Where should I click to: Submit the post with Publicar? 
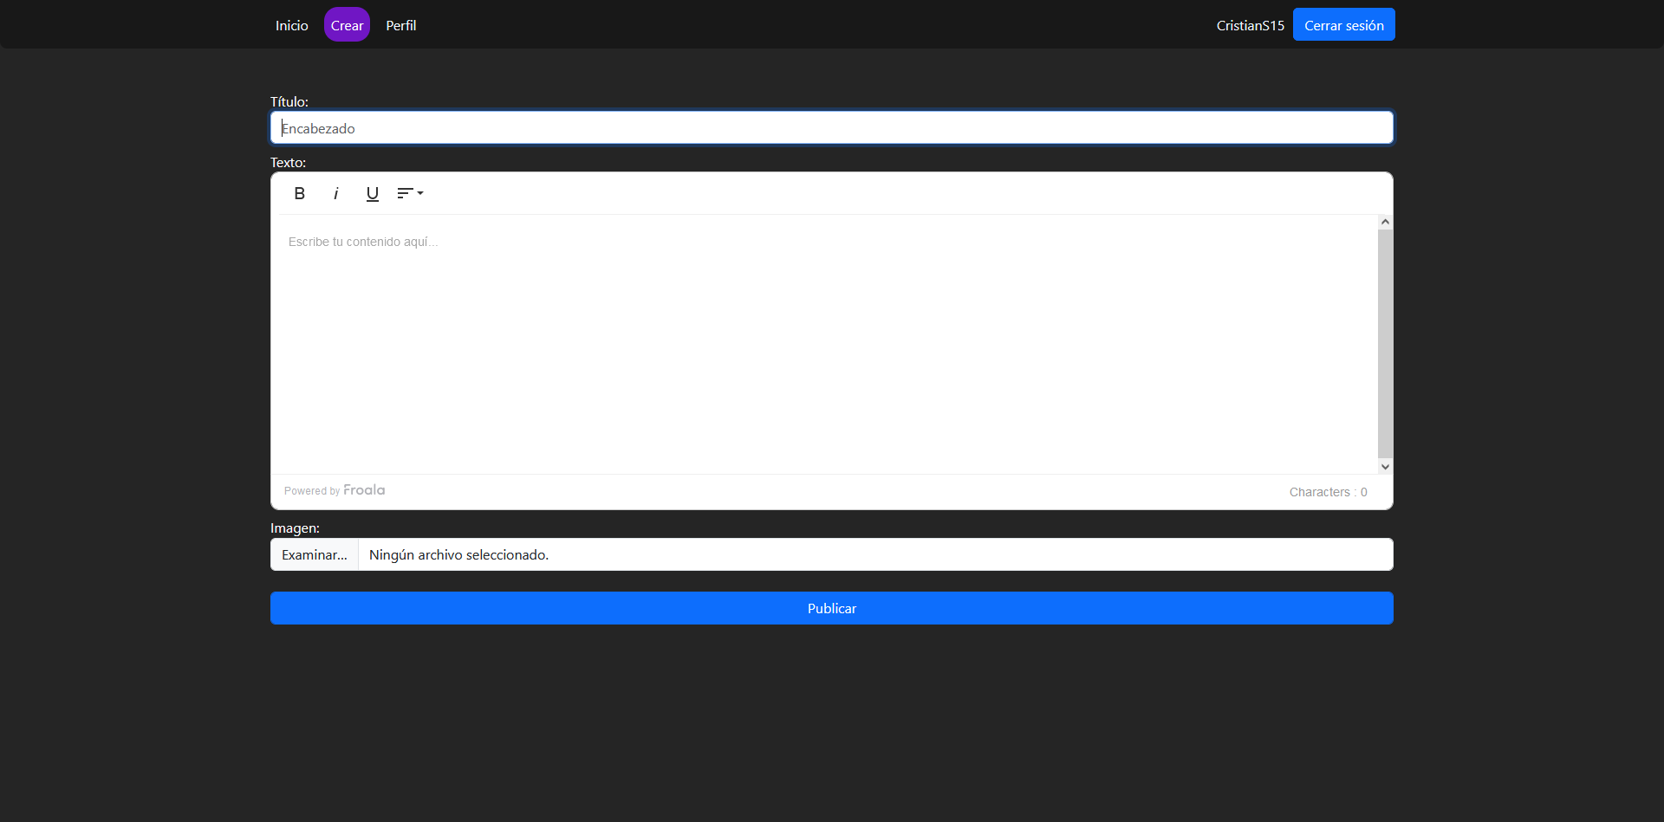(x=832, y=608)
